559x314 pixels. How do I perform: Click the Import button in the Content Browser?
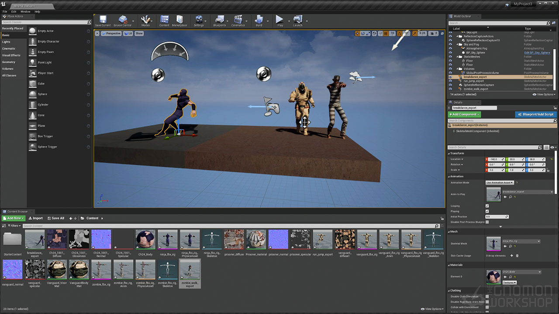36,218
